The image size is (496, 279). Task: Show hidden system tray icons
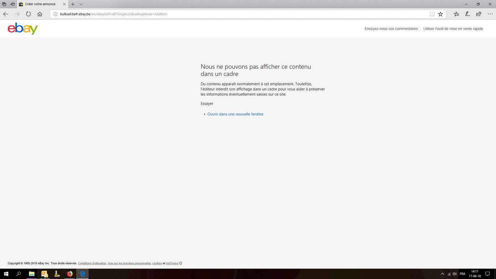click(x=442, y=274)
